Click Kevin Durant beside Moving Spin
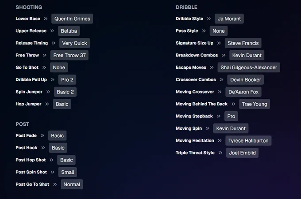The height and width of the screenshot is (199, 301). tap(231, 128)
